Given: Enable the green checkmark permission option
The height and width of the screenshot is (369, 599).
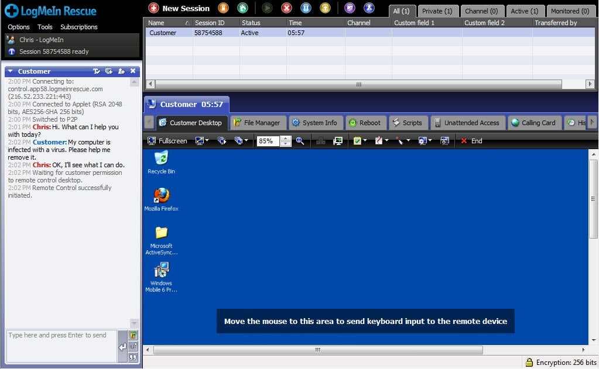Looking at the screenshot, I should point(358,141).
